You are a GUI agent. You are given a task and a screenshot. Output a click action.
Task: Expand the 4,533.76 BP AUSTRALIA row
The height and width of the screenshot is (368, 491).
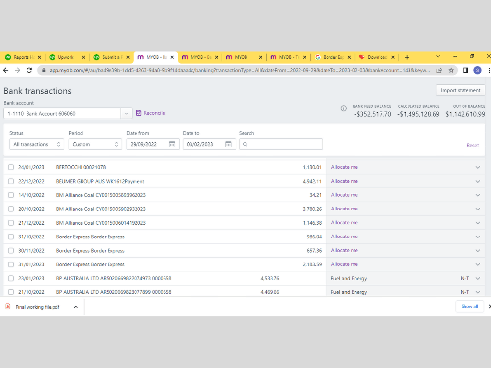(x=478, y=278)
